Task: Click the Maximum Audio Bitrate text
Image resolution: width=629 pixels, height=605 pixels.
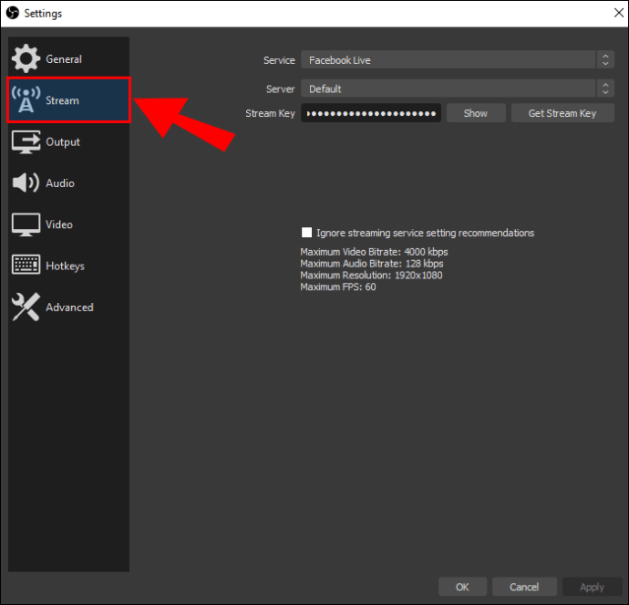Action: click(x=372, y=264)
